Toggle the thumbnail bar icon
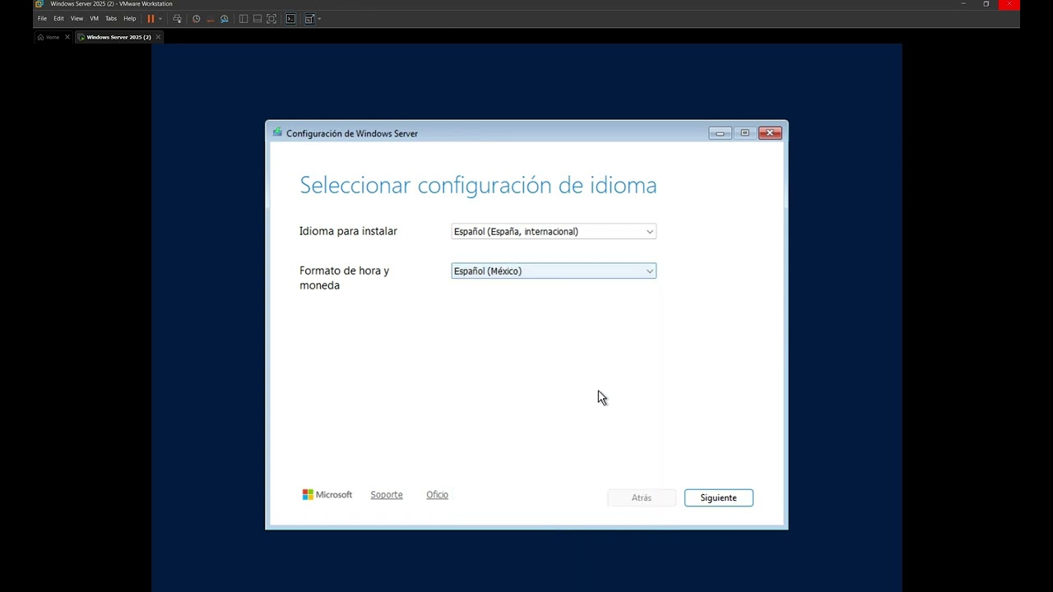 pos(257,18)
